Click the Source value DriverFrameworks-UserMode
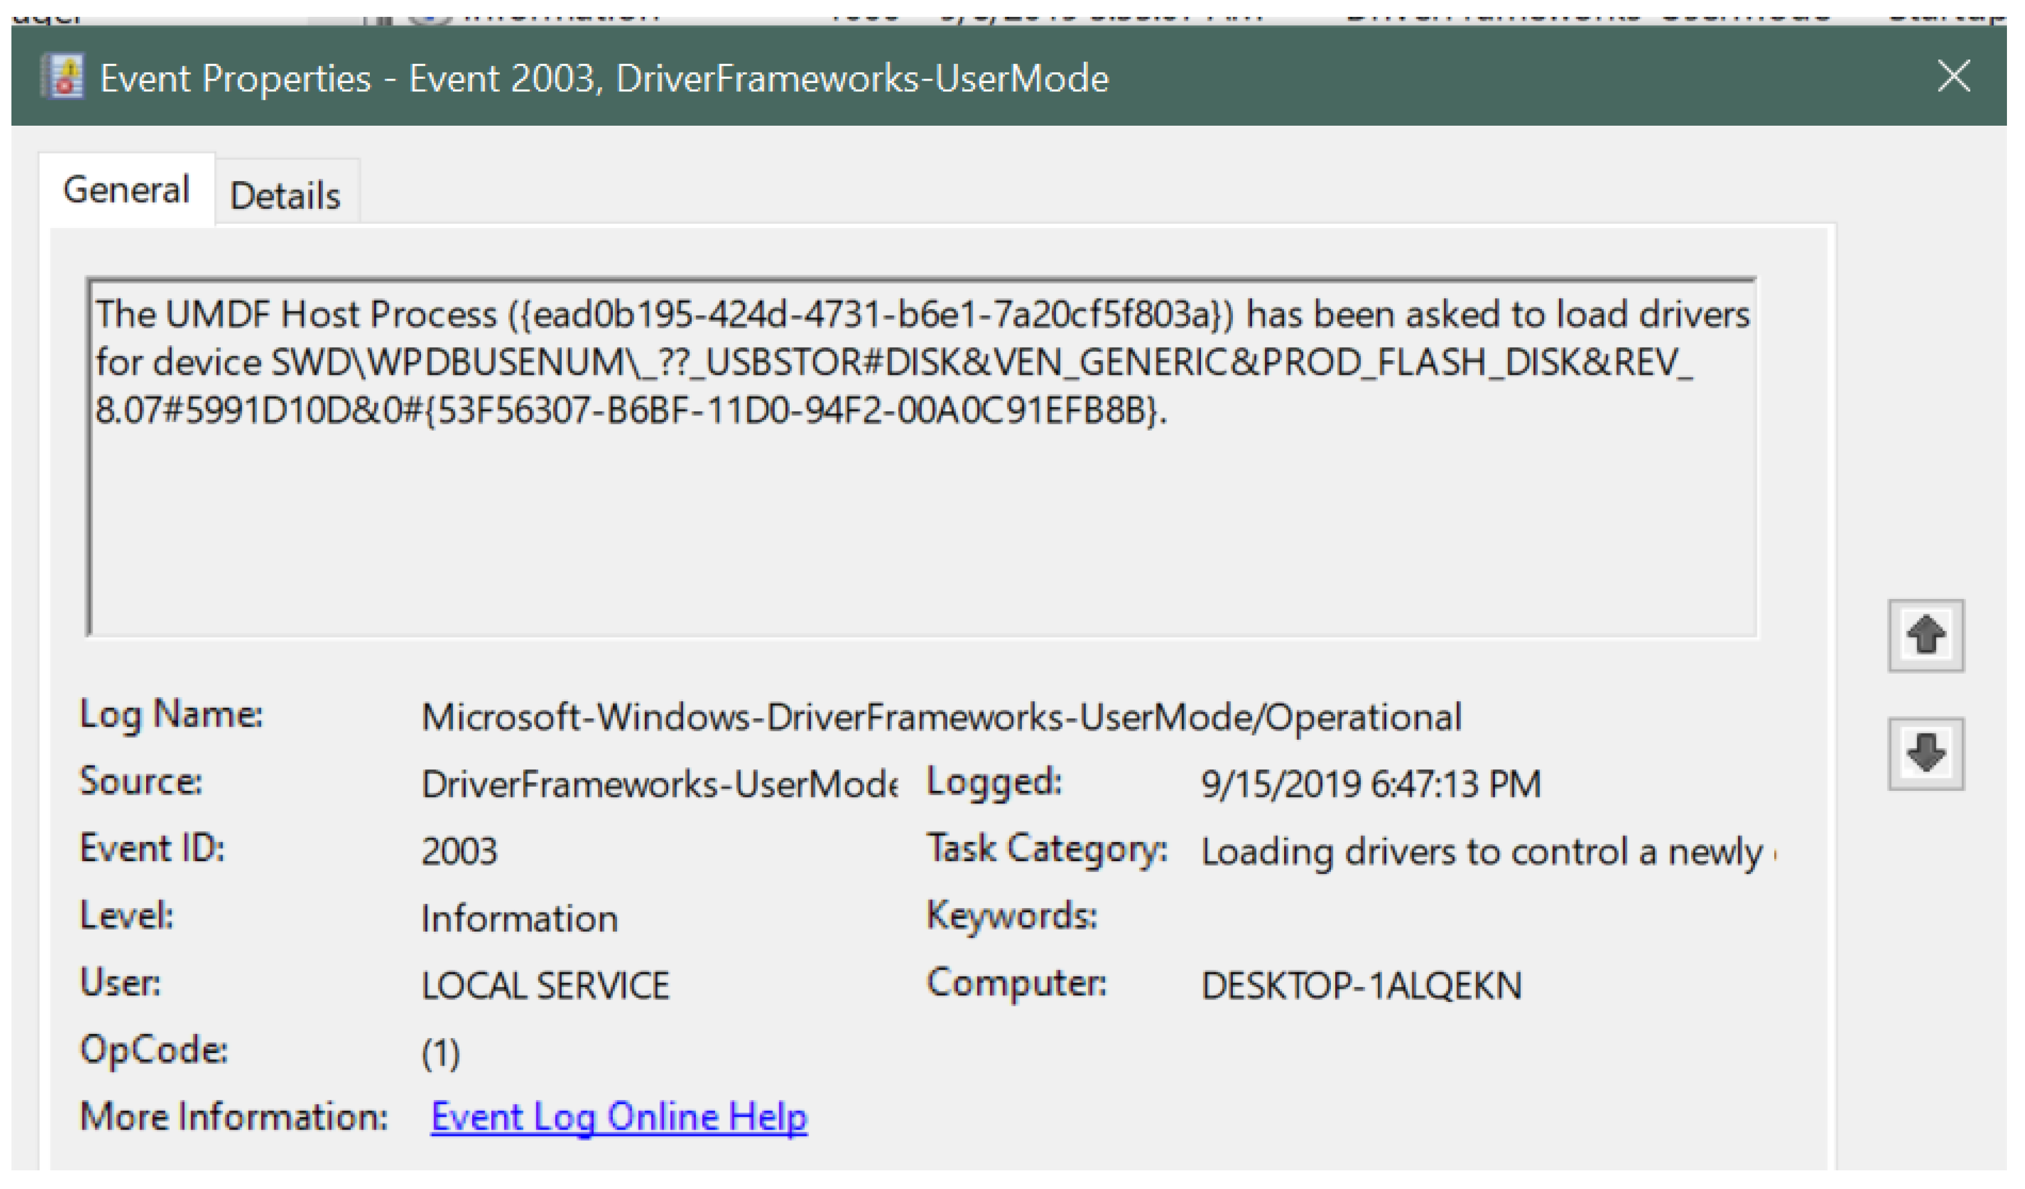 pos(659,784)
